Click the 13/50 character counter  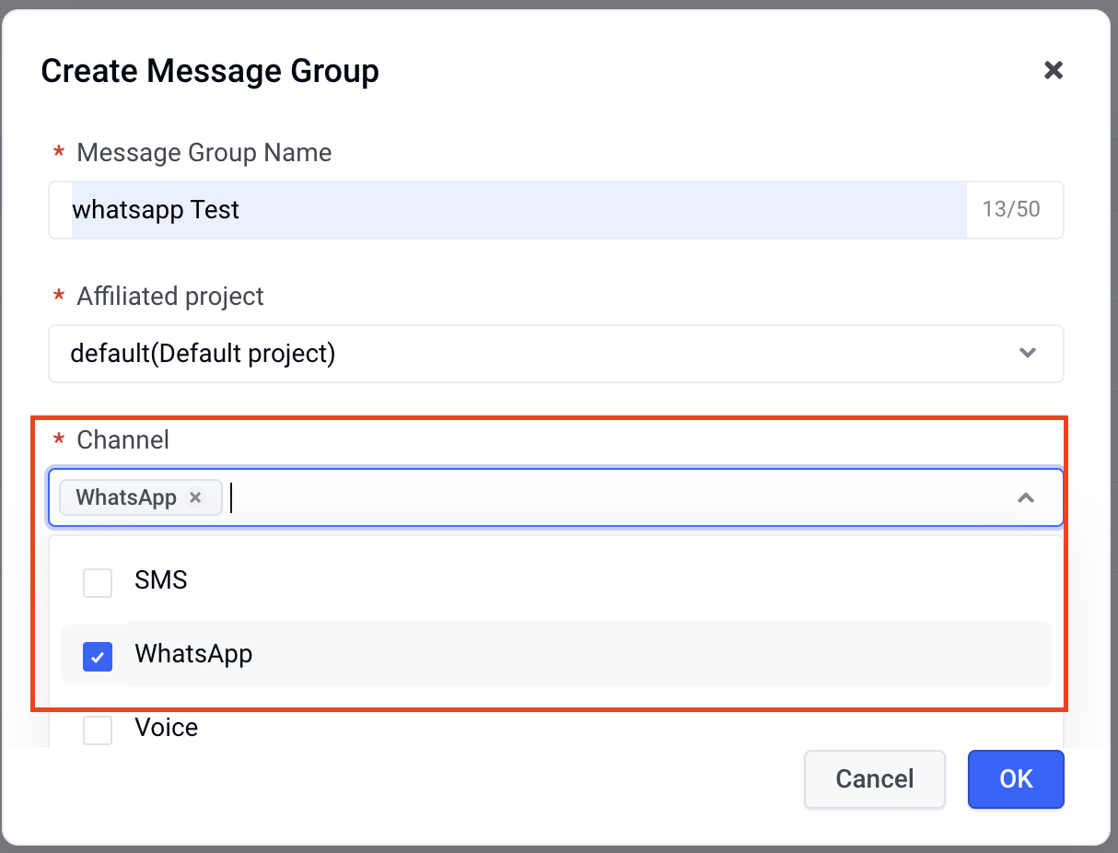pos(1011,209)
